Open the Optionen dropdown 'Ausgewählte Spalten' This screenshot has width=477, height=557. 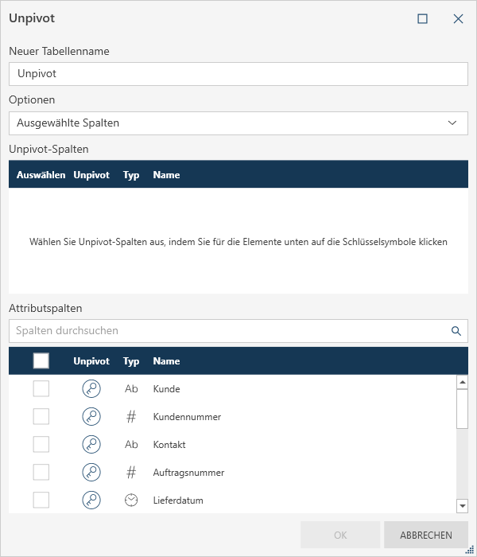[x=238, y=123]
